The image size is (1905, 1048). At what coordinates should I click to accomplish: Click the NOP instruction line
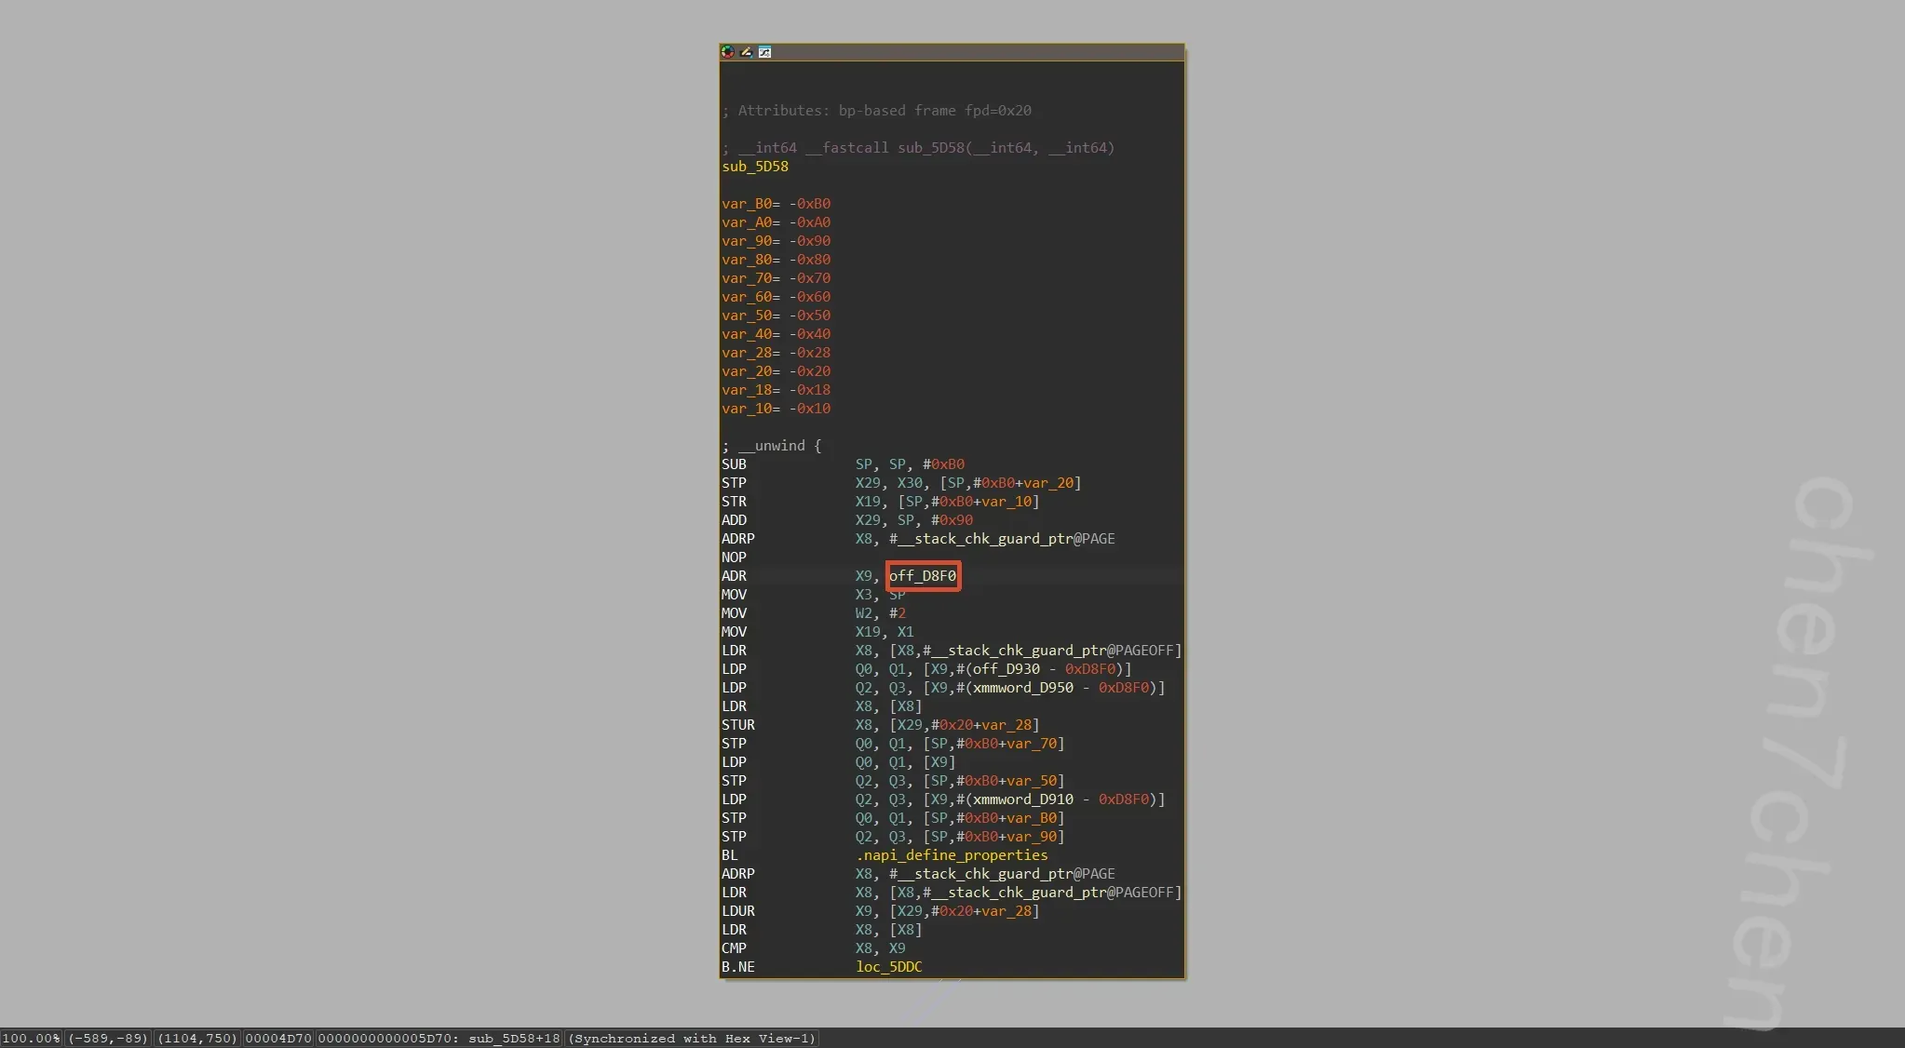click(734, 558)
